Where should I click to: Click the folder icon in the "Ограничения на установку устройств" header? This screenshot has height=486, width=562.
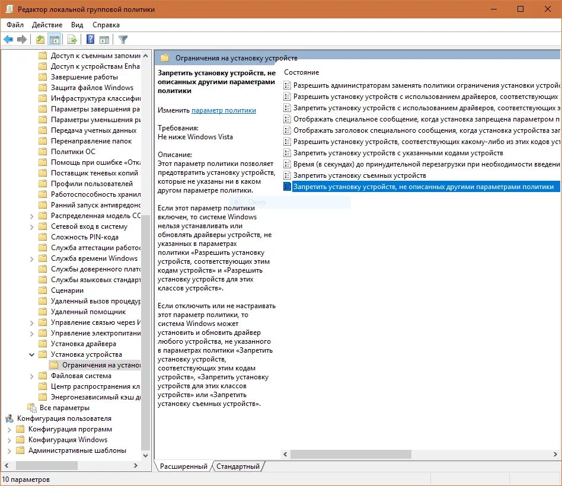(x=165, y=57)
